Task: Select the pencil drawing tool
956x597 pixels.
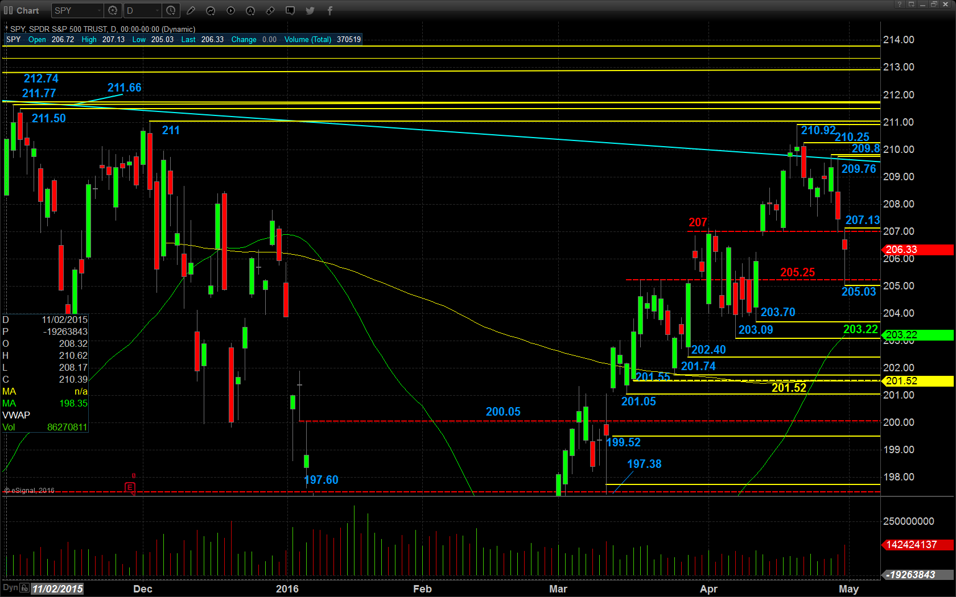Action: click(x=191, y=11)
